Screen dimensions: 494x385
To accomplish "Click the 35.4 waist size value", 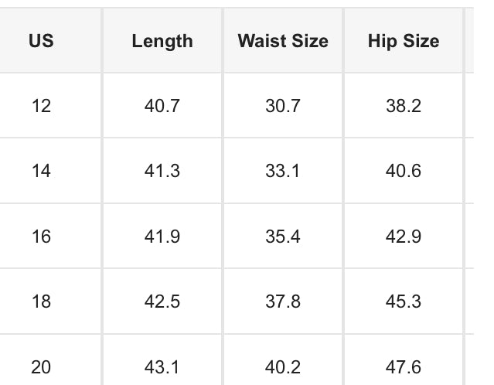I will [283, 236].
